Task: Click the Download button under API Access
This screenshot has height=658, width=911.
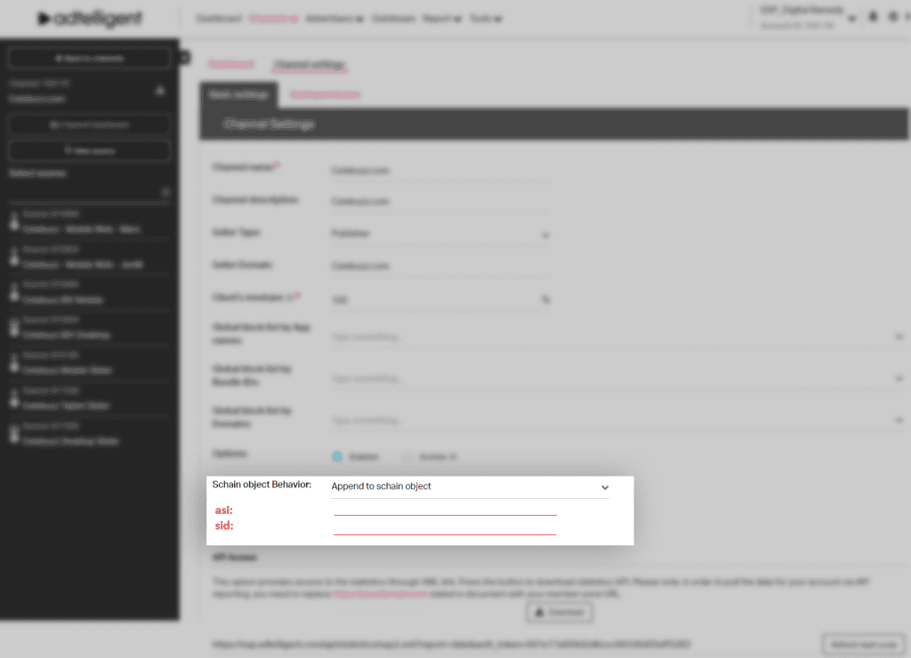Action: point(559,612)
